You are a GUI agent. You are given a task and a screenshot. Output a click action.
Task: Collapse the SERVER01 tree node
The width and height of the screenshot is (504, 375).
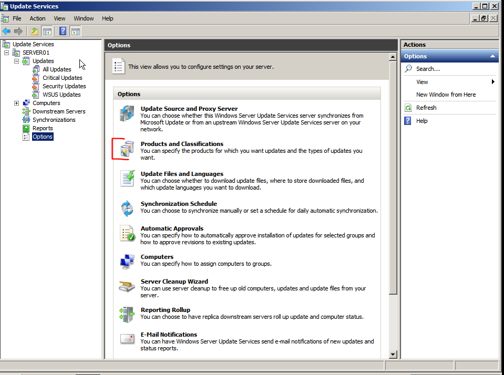click(6, 53)
